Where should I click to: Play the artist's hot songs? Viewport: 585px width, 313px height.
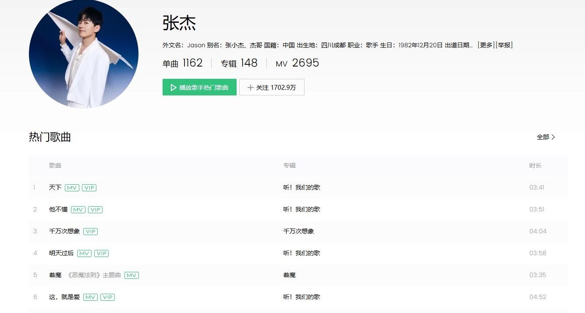pyautogui.click(x=199, y=87)
